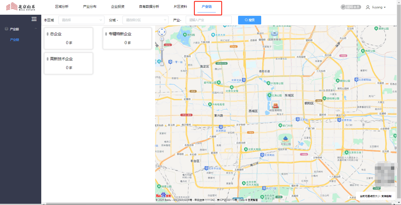The height and width of the screenshot is (205, 401).
Task: Click the 中央电视塔 marker on map
Action: (210, 104)
